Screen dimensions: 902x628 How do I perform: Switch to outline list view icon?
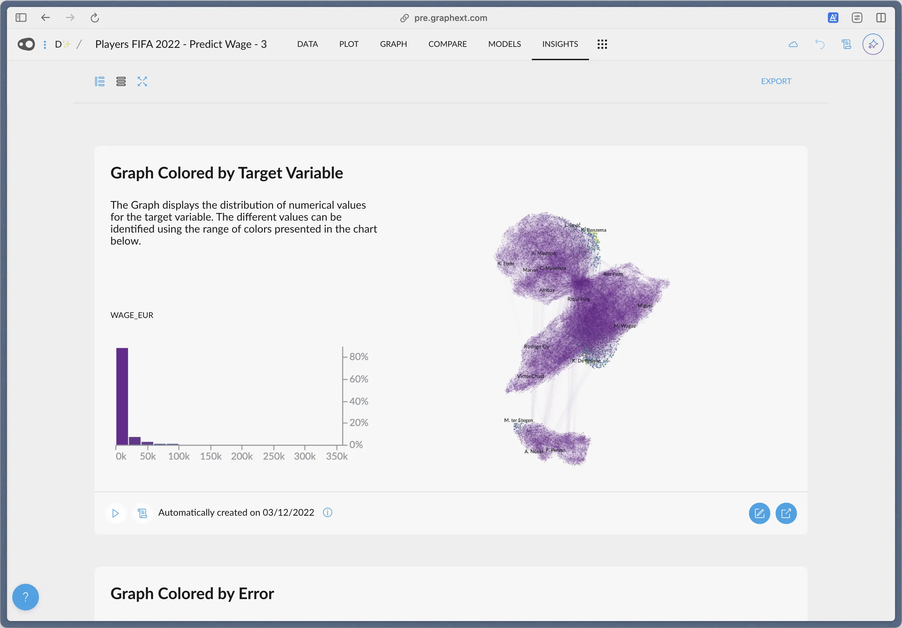coord(100,81)
